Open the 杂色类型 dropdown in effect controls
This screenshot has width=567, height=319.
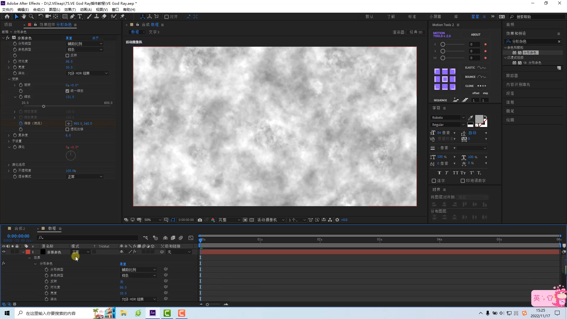coord(85,50)
